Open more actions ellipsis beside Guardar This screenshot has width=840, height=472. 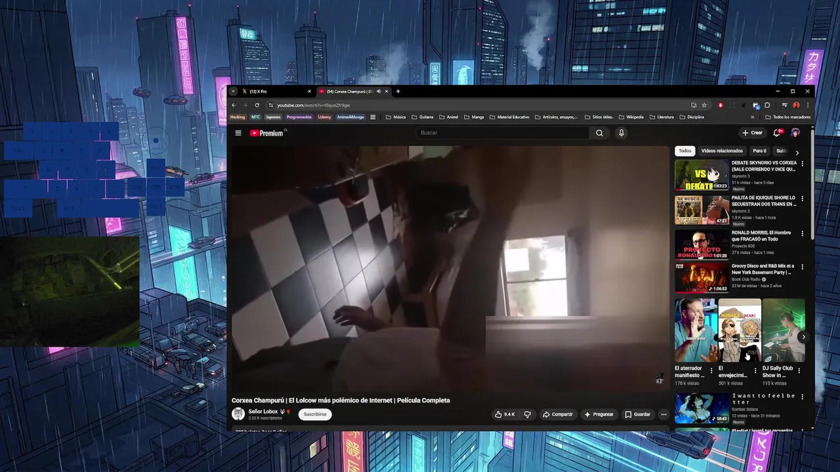(663, 414)
